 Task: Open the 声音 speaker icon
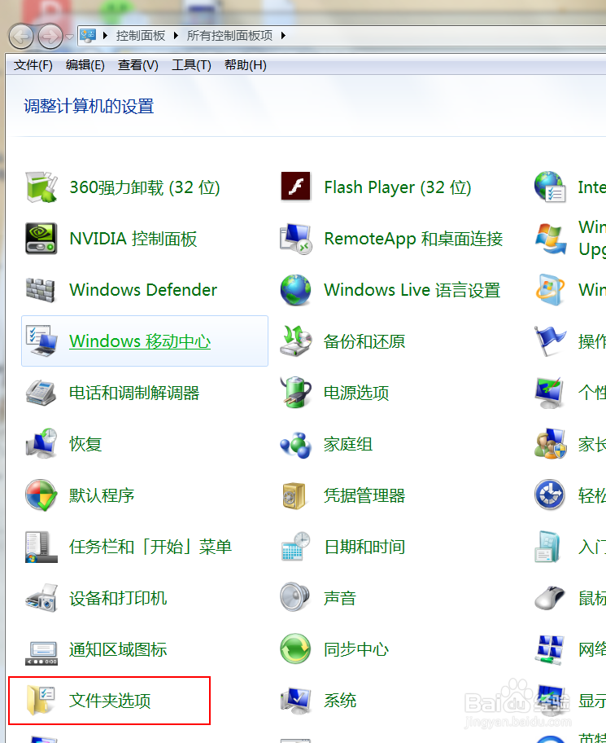click(x=294, y=597)
